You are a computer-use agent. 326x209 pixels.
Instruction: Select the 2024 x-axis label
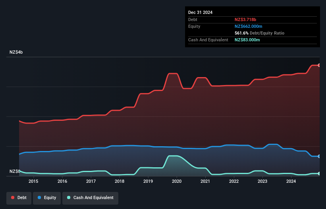291,181
